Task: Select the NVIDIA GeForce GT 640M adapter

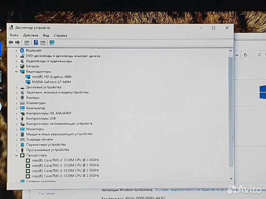Action: pyautogui.click(x=51, y=82)
